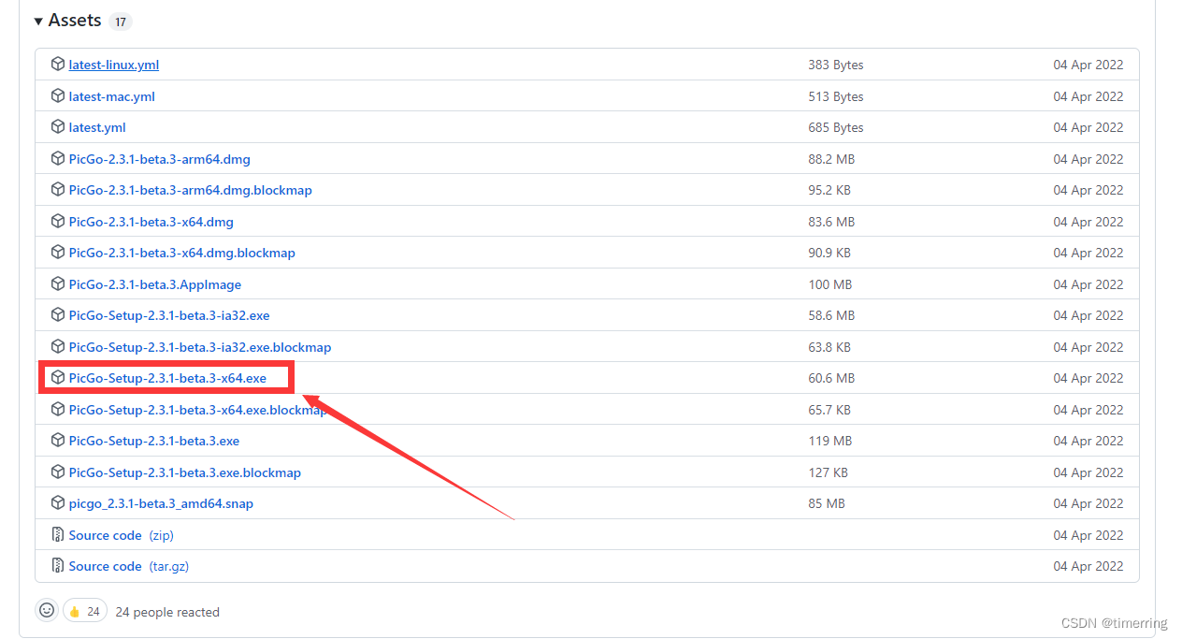
Task: Download PicGo-Setup-2.3.1-beta.3-ia32.exe
Action: pyautogui.click(x=169, y=315)
